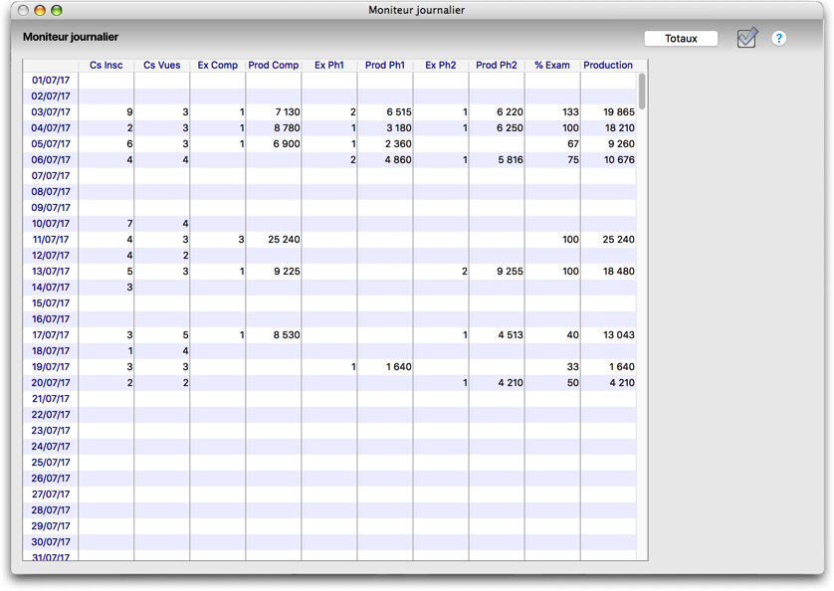Select the 18/07/17 date row
The image size is (834, 591).
pos(329,351)
